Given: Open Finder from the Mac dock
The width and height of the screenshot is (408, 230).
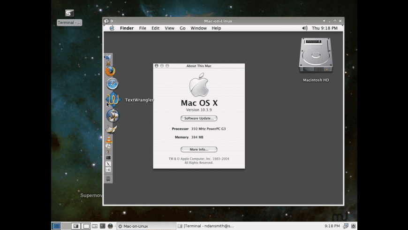Looking at the screenshot, I should (x=108, y=57).
